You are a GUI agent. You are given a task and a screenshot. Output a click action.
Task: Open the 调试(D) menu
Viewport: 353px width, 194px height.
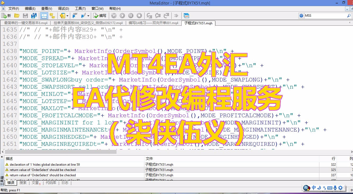63,9
